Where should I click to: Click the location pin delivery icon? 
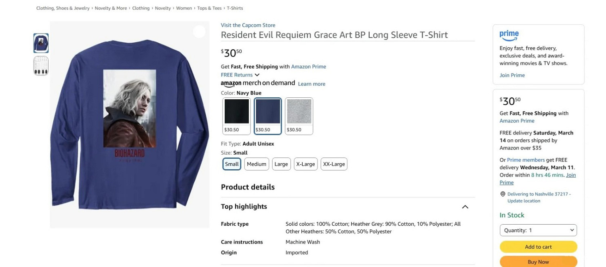503,194
